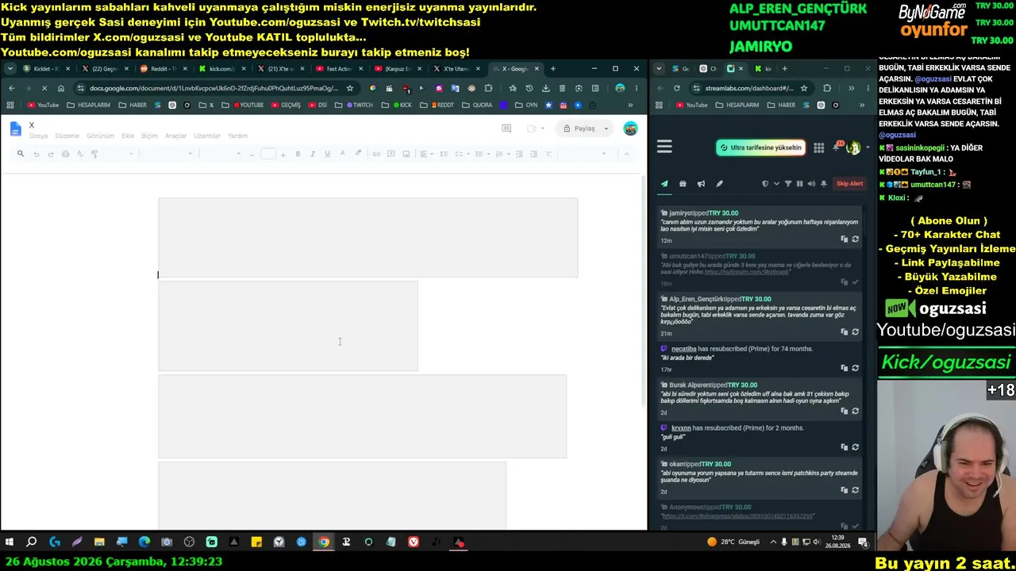
Task: Open comment history icon in Docs header
Action: click(506, 128)
